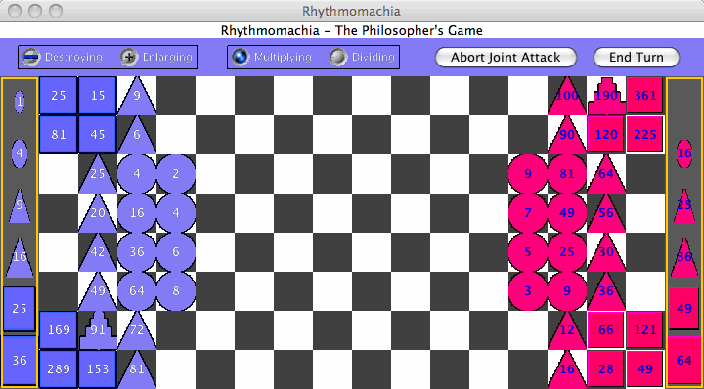
Task: Click captured blue circle 1 in left tray
Action: pos(20,102)
